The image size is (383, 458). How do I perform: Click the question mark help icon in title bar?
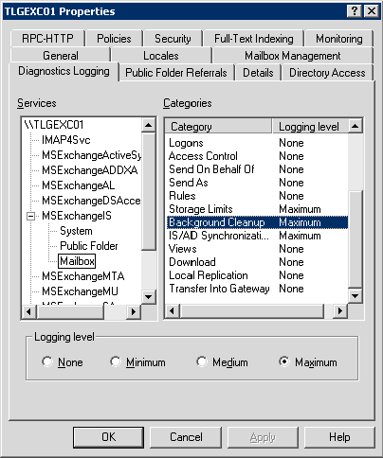point(355,11)
